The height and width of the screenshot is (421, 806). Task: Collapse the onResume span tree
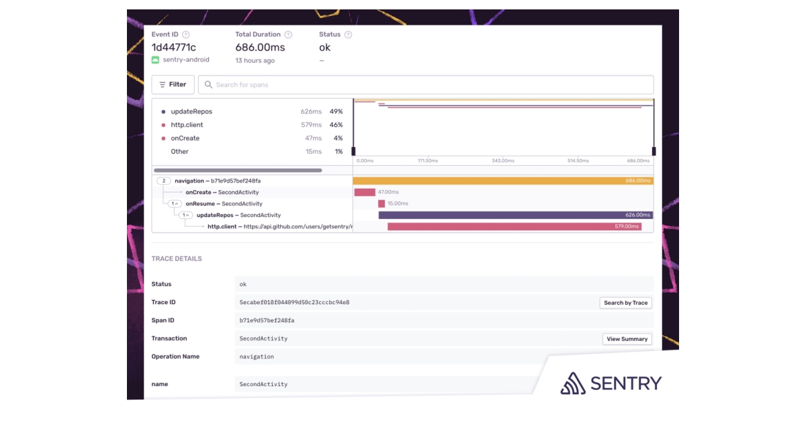(x=175, y=203)
